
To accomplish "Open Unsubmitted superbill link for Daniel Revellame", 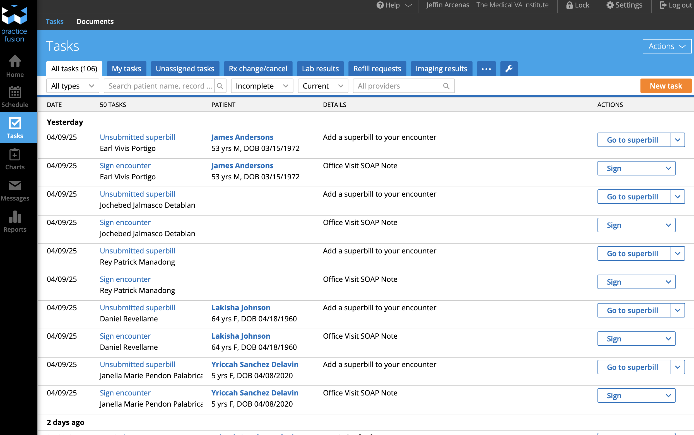I will coord(138,307).
